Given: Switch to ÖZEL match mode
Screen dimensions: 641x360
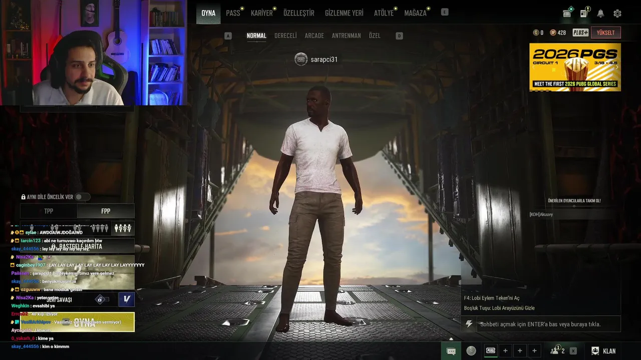Looking at the screenshot, I should click(375, 35).
